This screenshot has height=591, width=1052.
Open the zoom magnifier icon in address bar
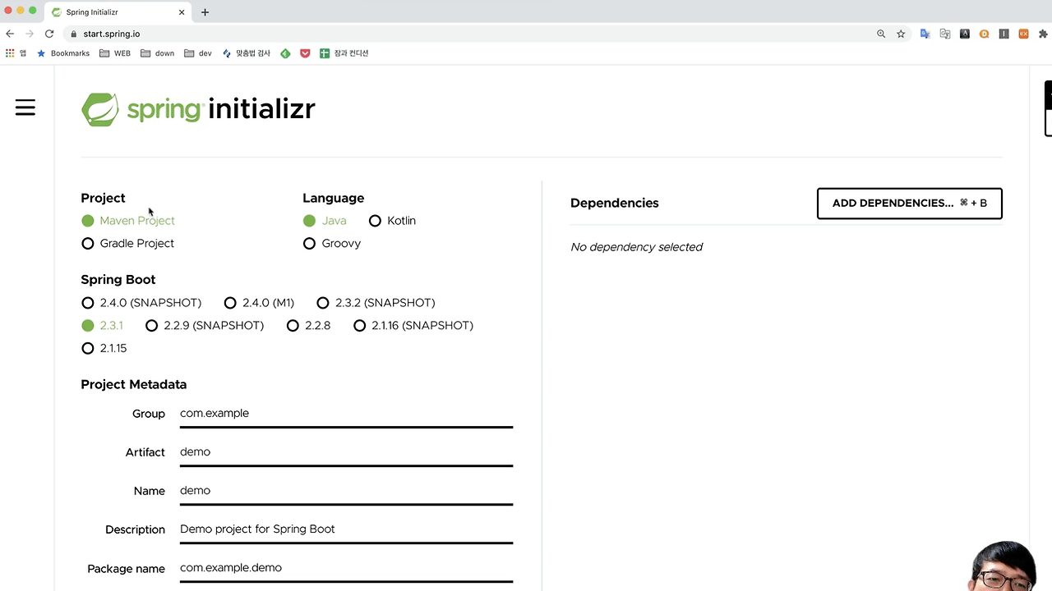(881, 34)
